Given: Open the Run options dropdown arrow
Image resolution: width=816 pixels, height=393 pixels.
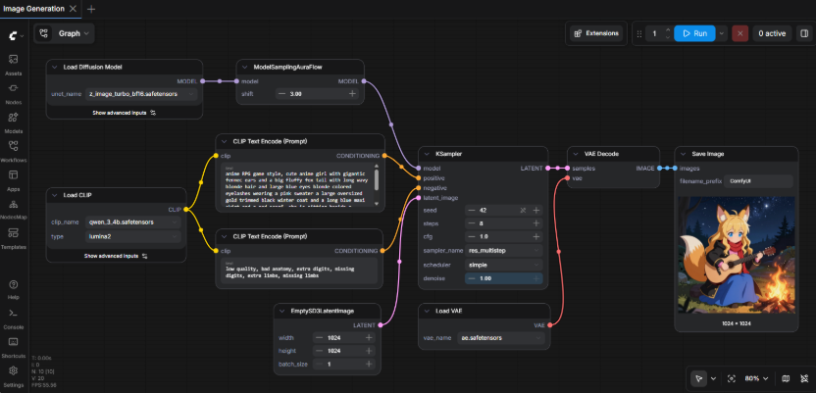Looking at the screenshot, I should pos(721,33).
